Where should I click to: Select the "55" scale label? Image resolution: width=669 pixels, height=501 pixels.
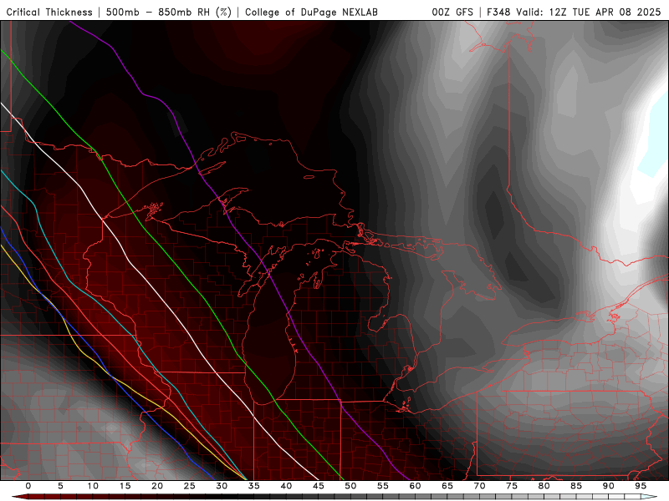(383, 486)
